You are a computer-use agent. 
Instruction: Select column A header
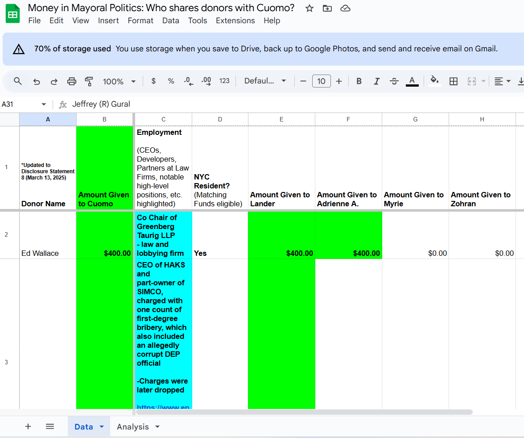click(x=48, y=120)
